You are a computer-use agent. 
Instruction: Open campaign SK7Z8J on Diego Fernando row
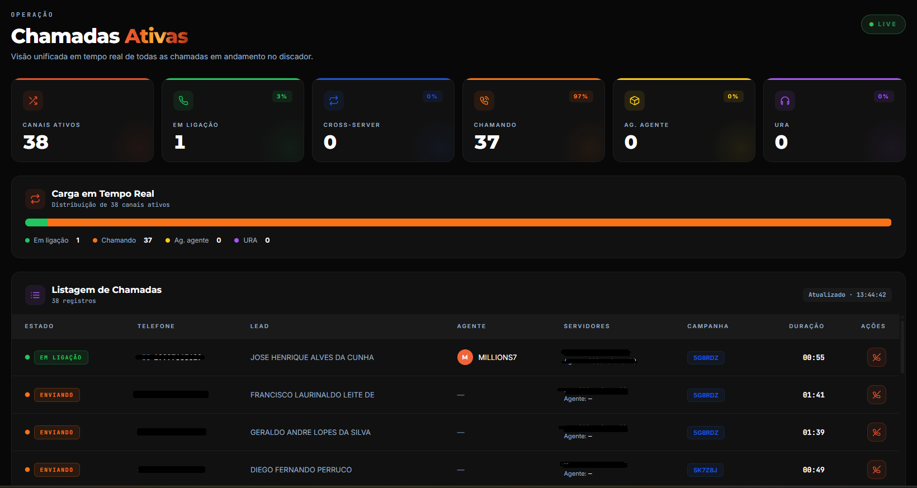705,470
